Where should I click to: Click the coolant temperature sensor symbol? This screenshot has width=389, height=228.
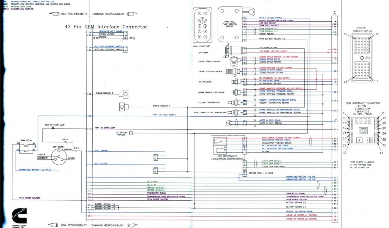coord(236,102)
